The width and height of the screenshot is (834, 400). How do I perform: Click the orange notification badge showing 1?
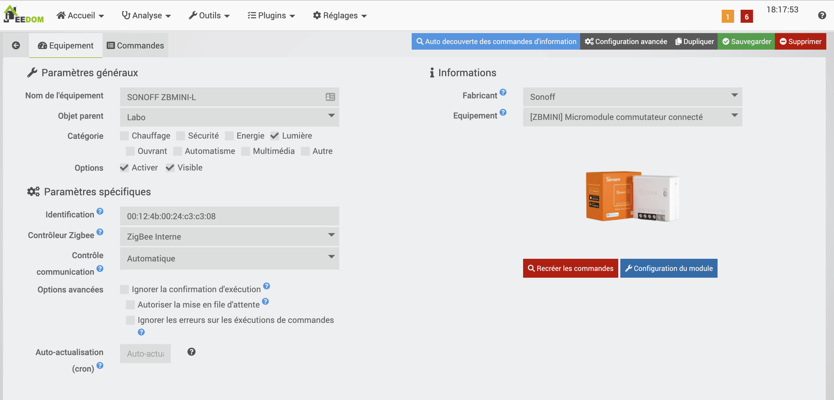[728, 17]
